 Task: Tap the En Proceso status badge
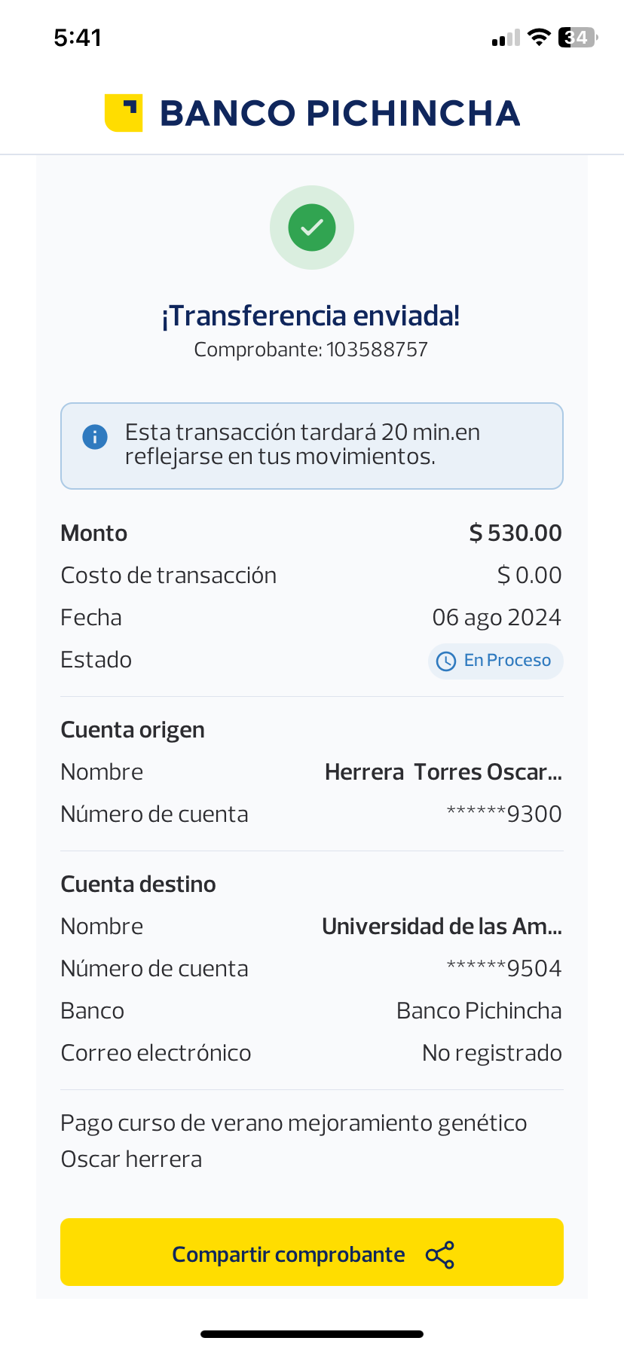click(495, 661)
